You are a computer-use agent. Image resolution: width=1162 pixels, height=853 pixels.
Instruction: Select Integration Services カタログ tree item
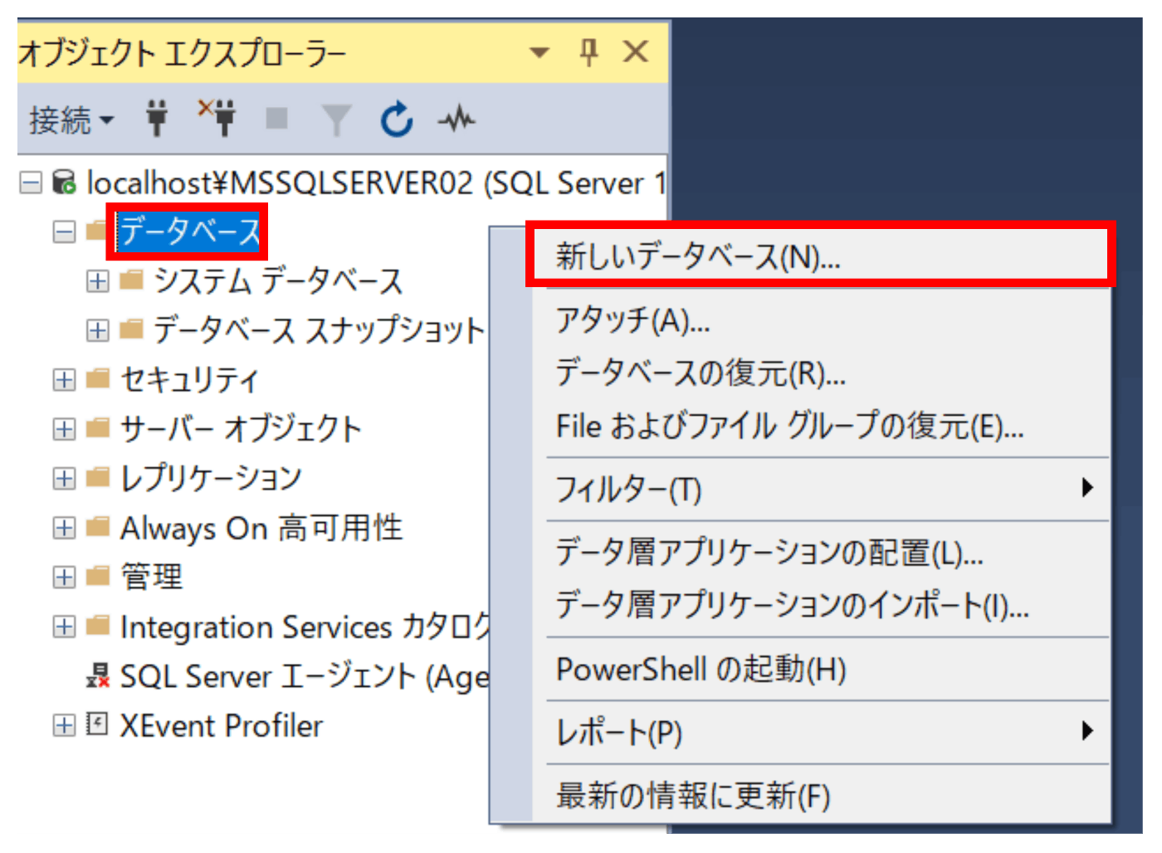[x=305, y=626]
